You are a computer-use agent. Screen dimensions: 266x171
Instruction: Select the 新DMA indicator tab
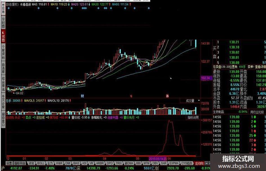(x=129, y=163)
